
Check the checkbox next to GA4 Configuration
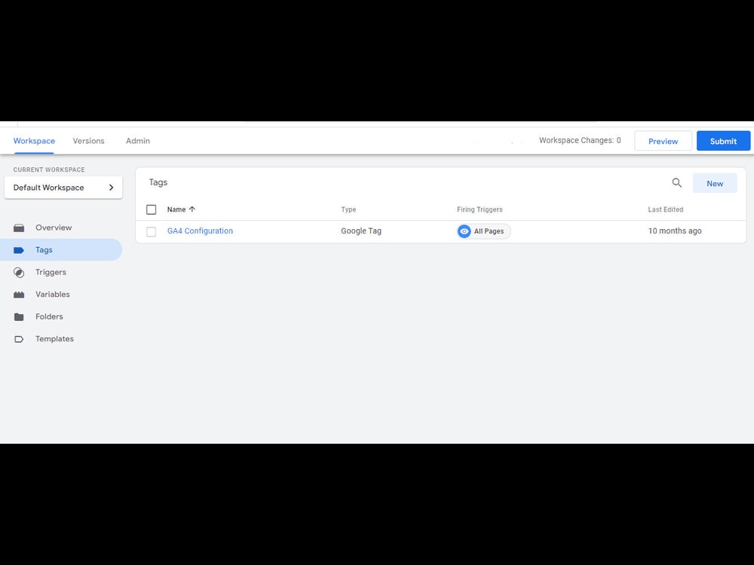[x=151, y=231]
